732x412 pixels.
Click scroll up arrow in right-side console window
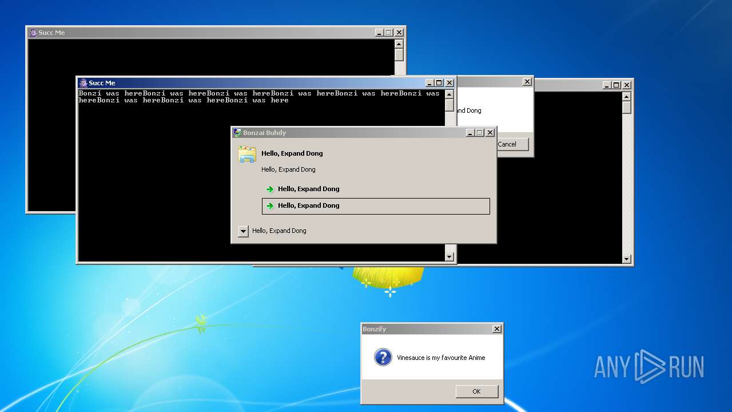(627, 96)
